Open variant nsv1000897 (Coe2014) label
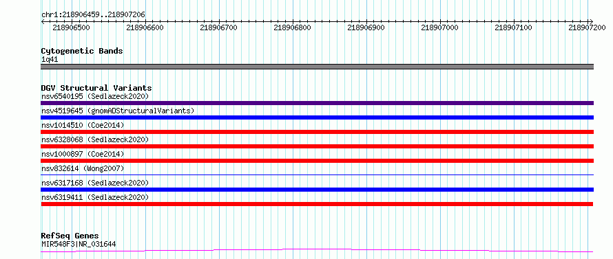This screenshot has width=613, height=259. (83, 154)
